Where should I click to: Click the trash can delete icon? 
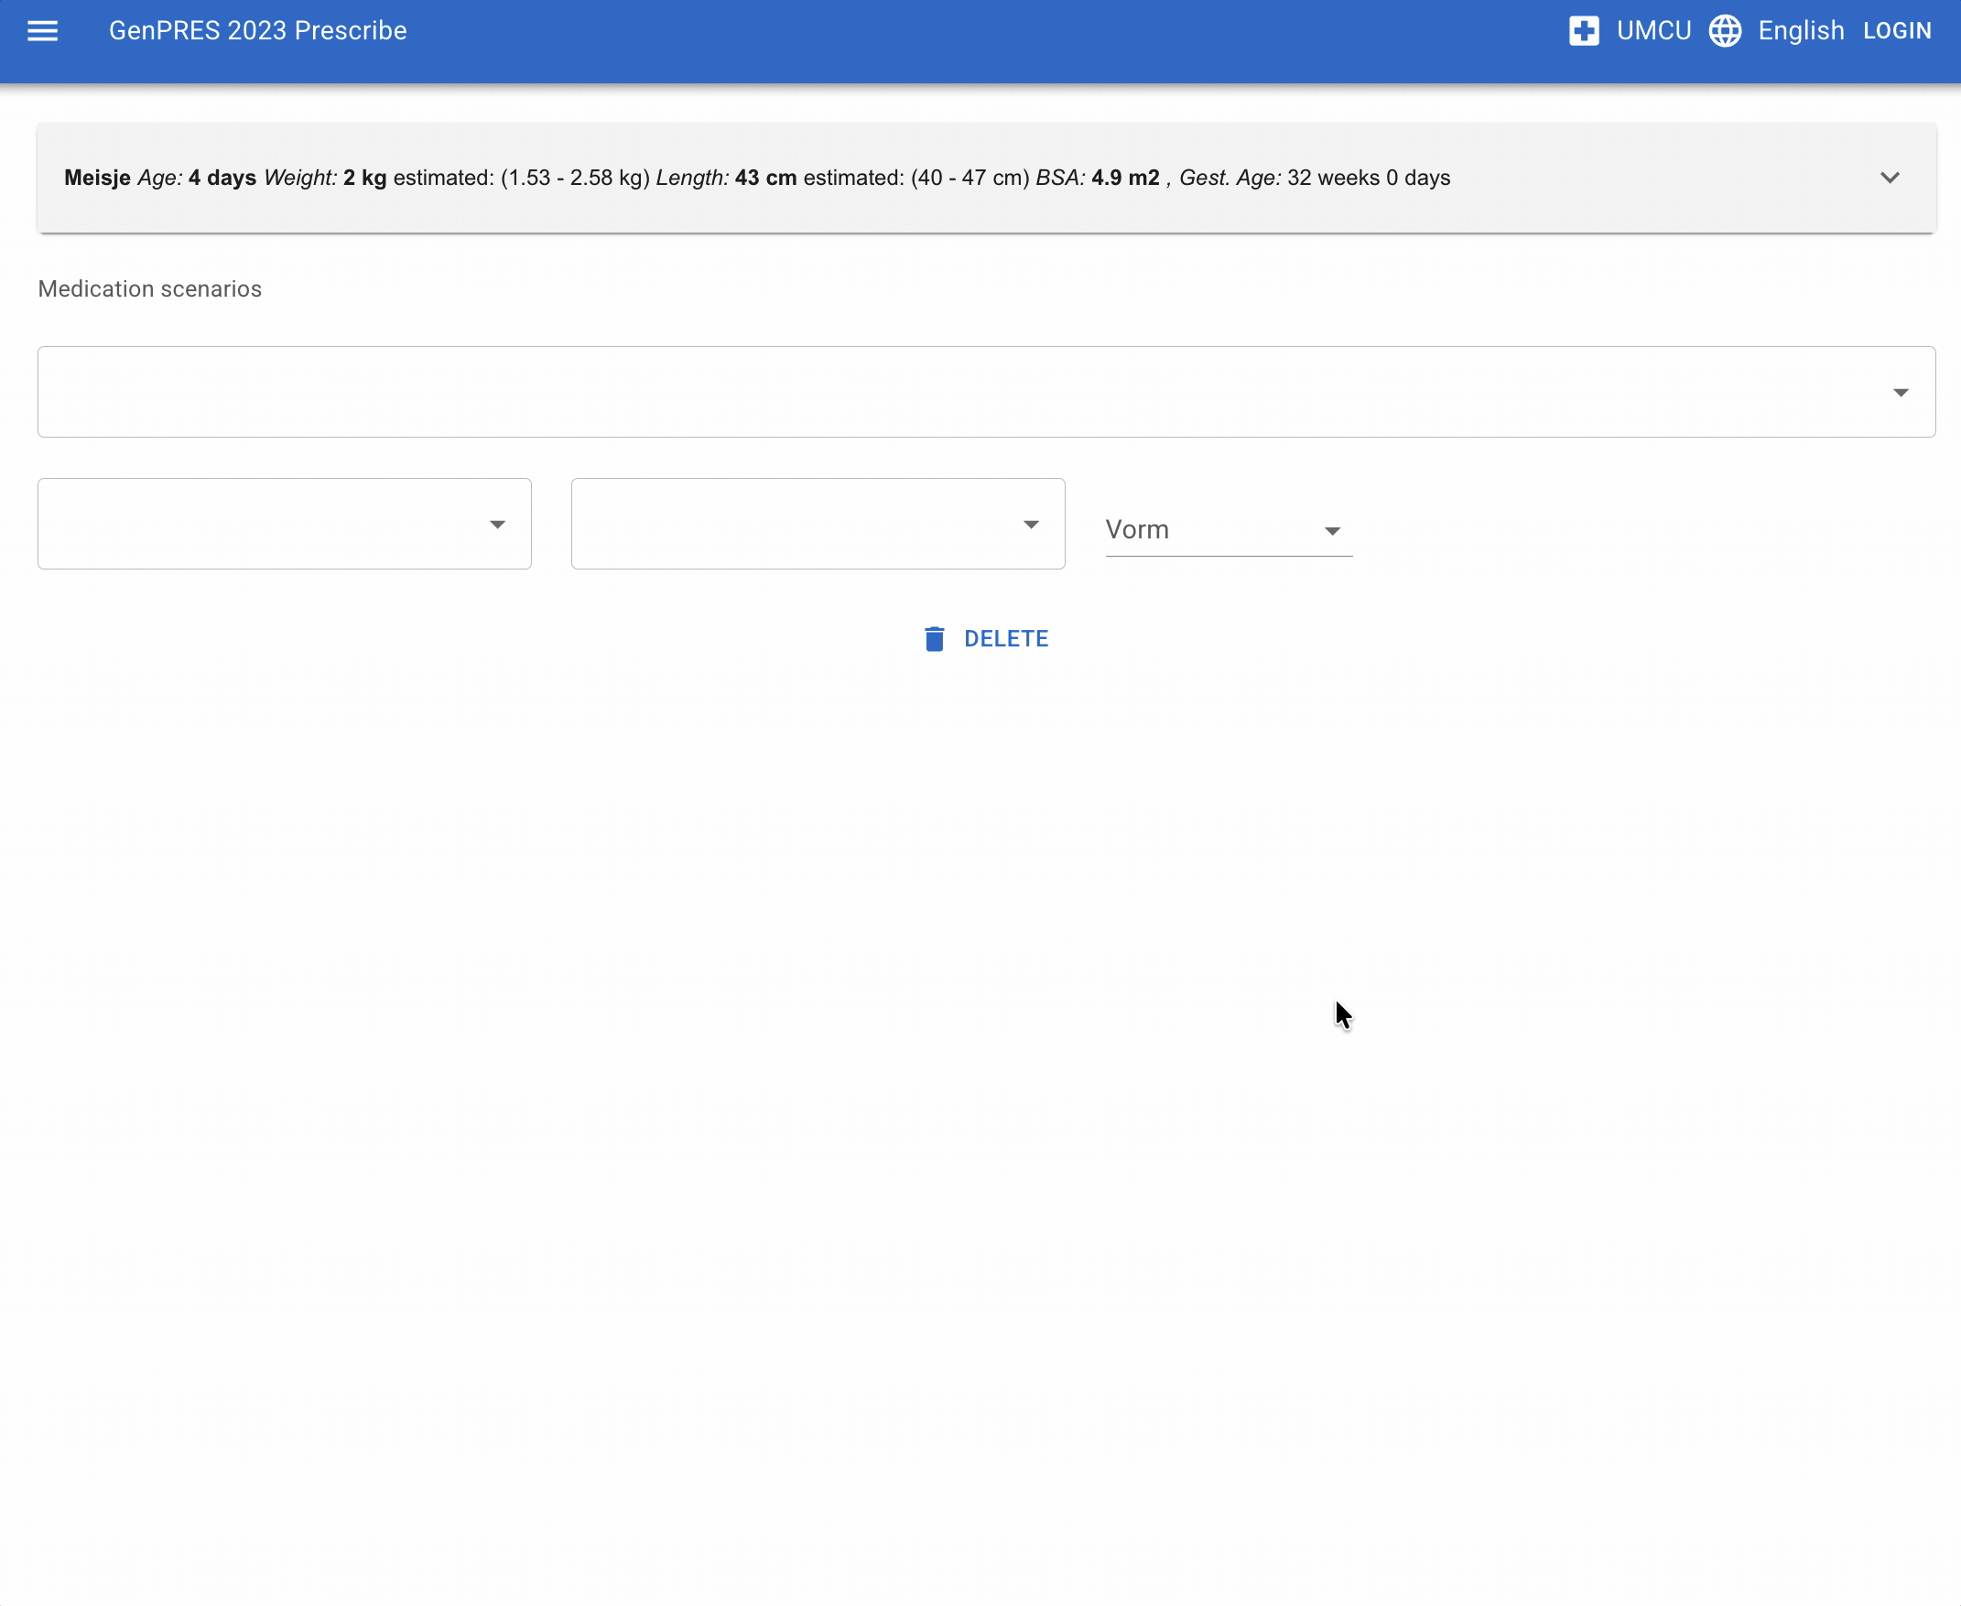pos(934,638)
